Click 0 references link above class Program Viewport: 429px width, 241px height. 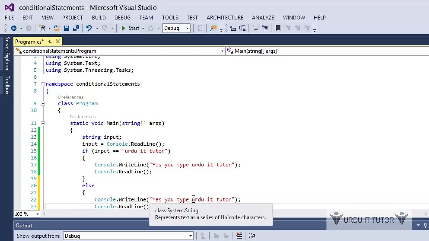click(70, 97)
